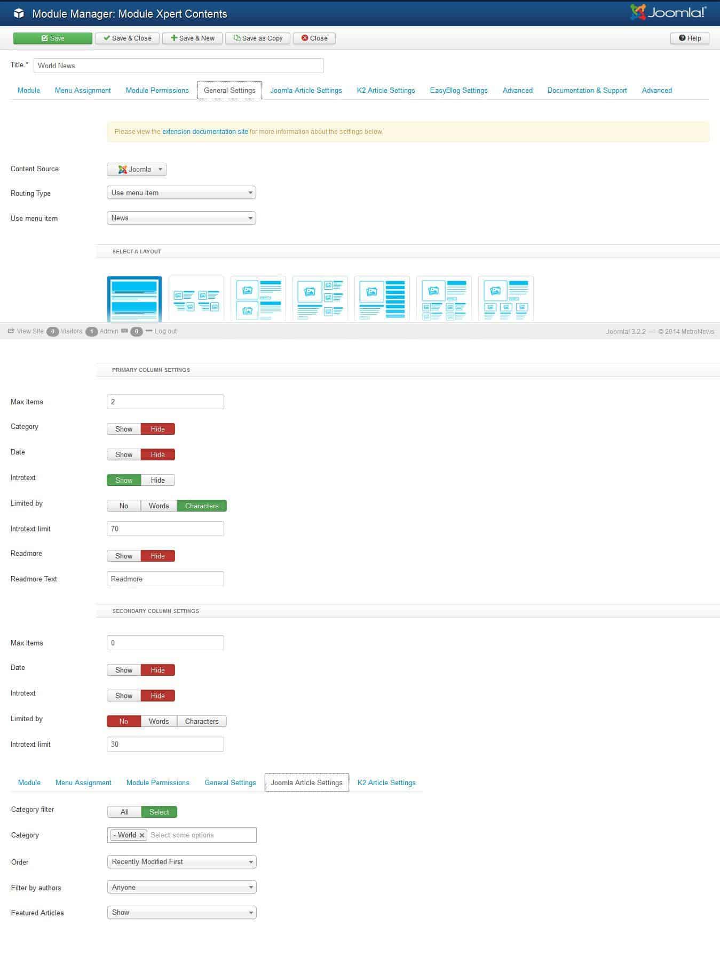Click the Readmore Text field

[x=165, y=579]
